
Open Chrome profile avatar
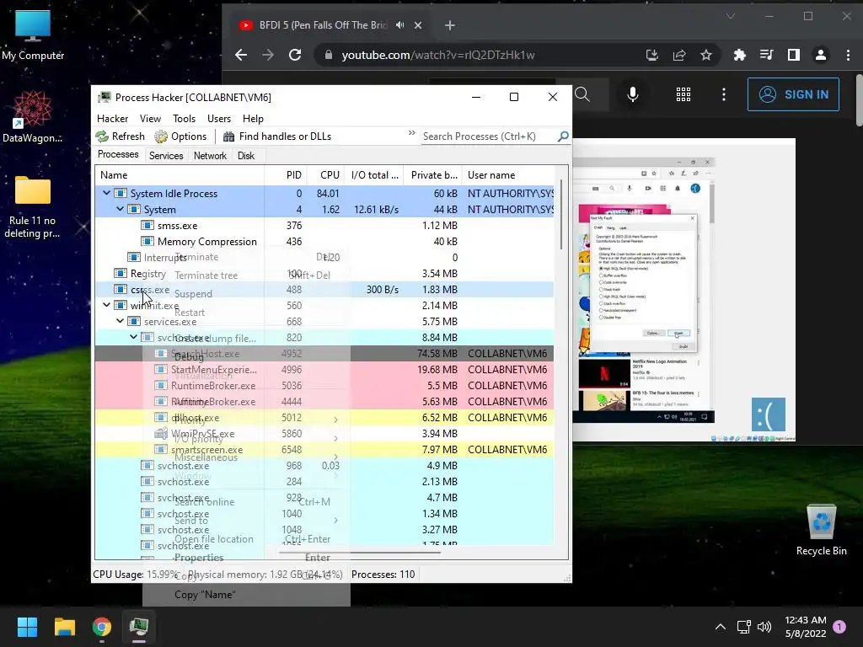(821, 55)
